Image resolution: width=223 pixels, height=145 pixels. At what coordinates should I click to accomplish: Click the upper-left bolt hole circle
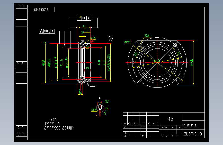click(140, 45)
